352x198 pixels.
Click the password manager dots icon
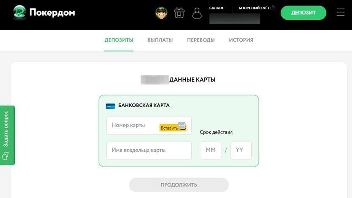[x=182, y=125]
